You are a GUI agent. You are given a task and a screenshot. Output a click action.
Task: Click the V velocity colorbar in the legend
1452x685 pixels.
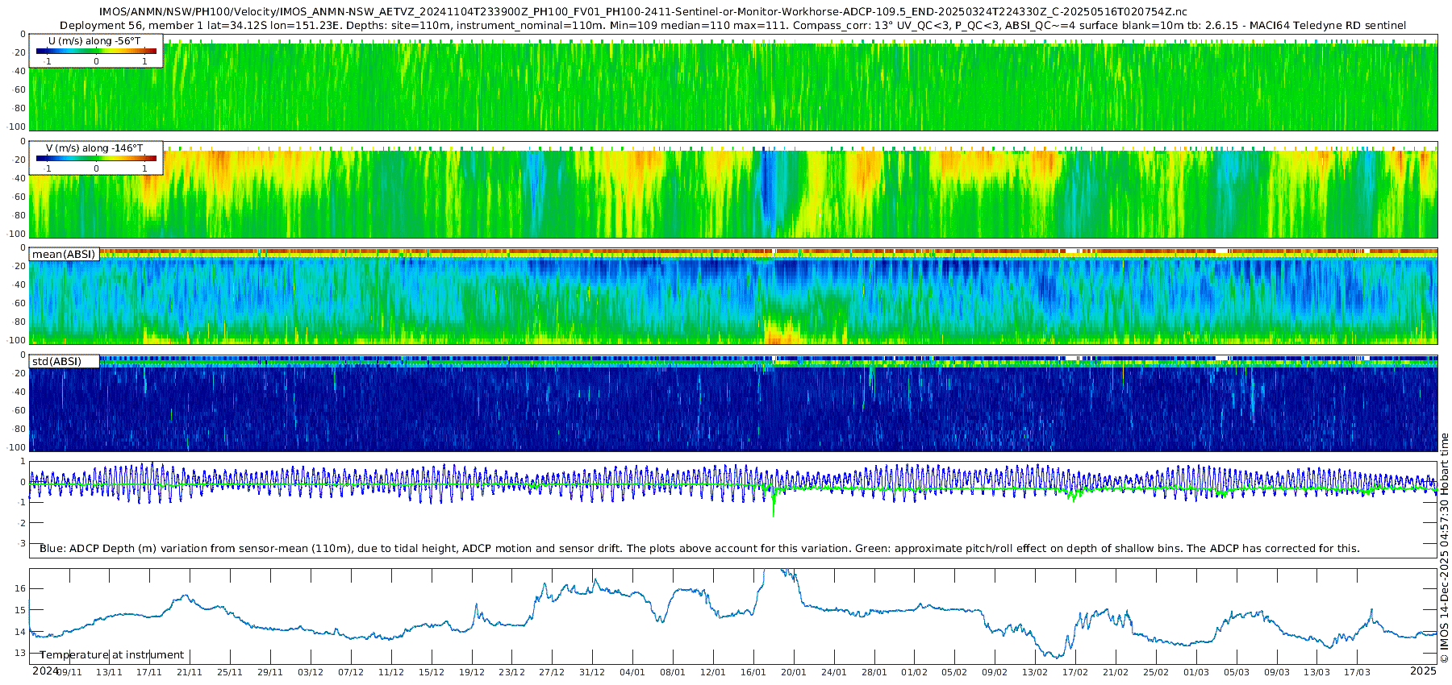click(x=96, y=159)
